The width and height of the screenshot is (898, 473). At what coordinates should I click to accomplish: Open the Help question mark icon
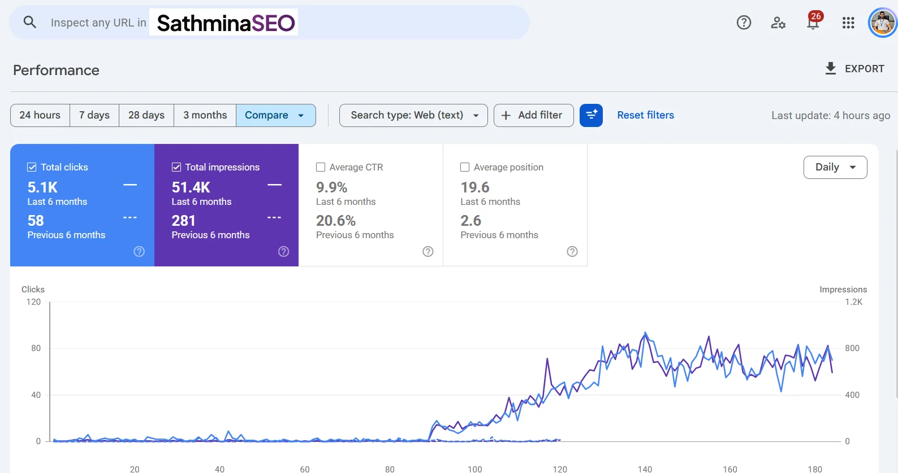(744, 23)
